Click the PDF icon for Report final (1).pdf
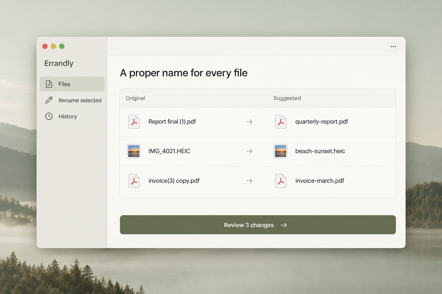The width and height of the screenshot is (442, 294). [x=134, y=122]
